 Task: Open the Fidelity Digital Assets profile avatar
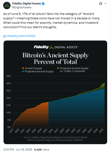[x=7, y=6]
